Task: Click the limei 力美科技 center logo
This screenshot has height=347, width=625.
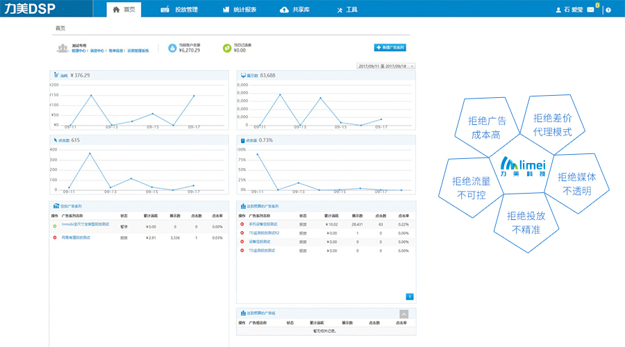Action: coord(523,167)
